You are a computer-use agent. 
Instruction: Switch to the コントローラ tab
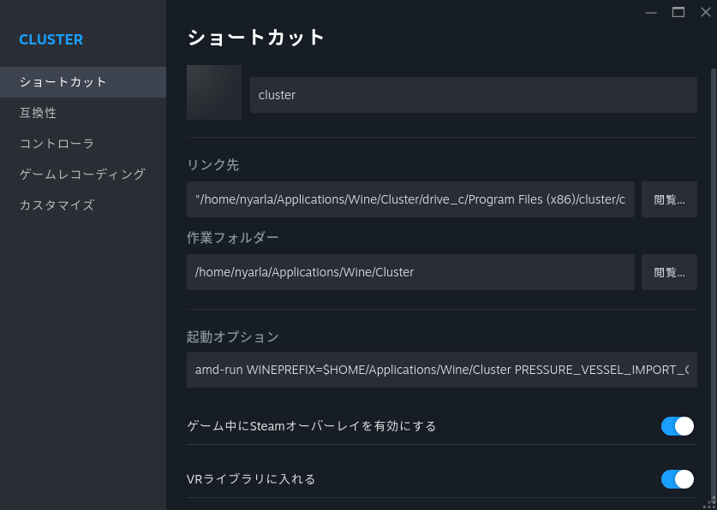click(83, 144)
